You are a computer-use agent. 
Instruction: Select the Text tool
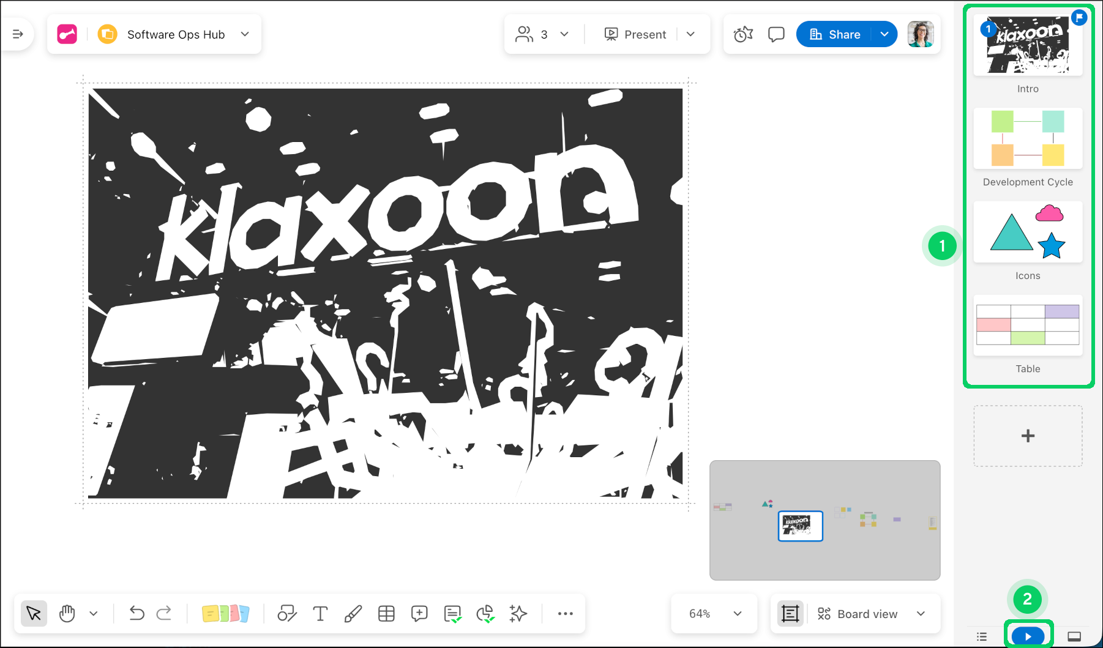(x=320, y=614)
